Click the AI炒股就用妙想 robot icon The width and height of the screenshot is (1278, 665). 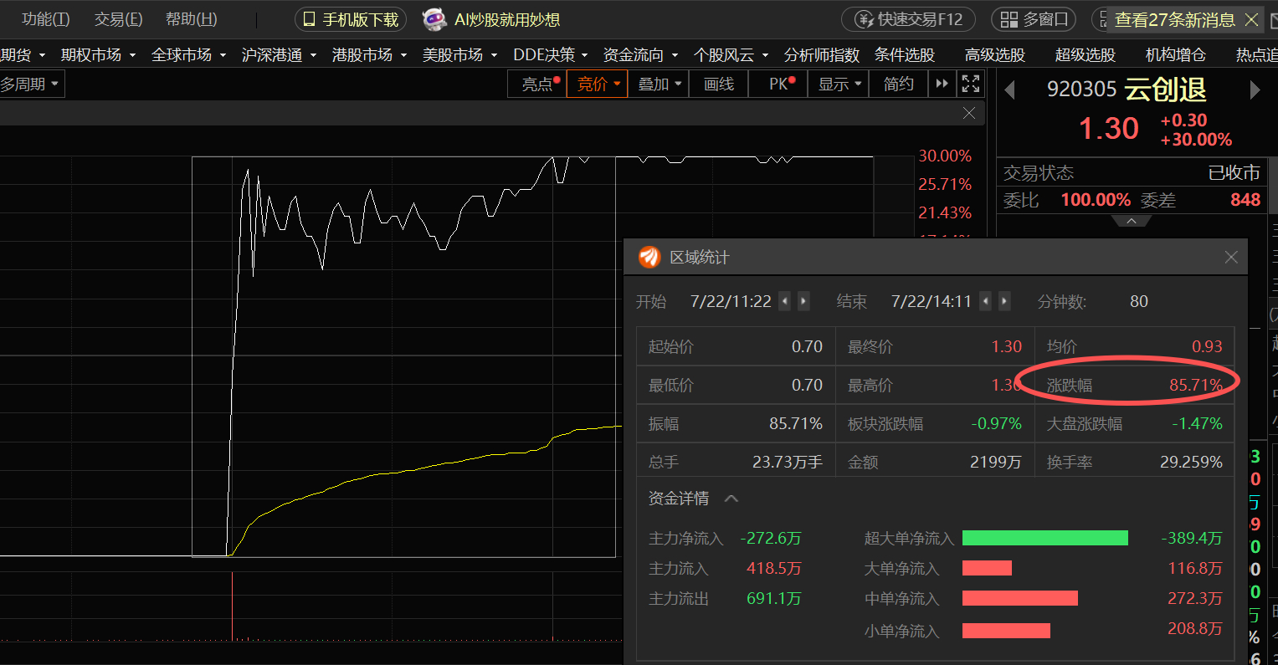click(x=434, y=19)
